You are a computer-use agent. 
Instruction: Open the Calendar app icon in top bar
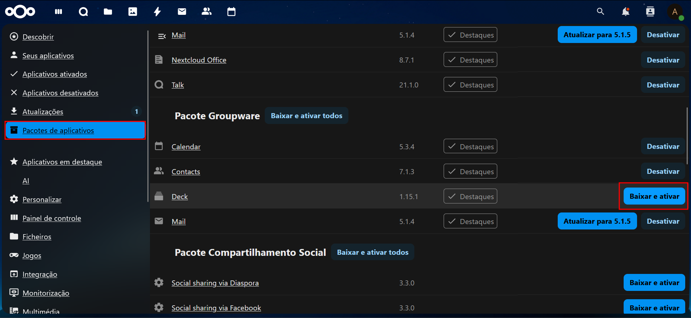click(231, 12)
